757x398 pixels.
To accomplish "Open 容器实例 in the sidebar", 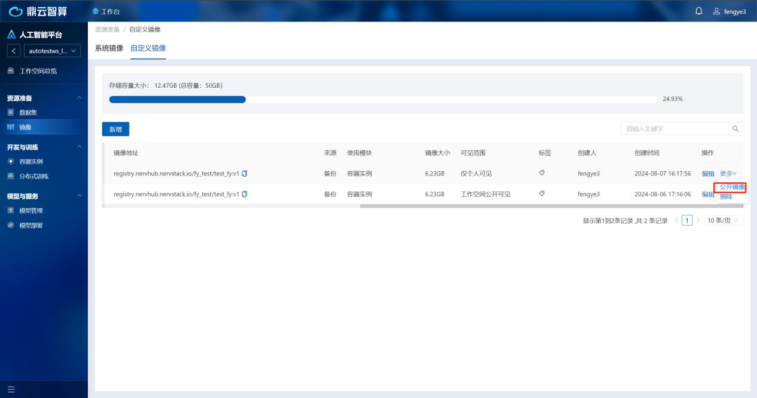I will 31,162.
